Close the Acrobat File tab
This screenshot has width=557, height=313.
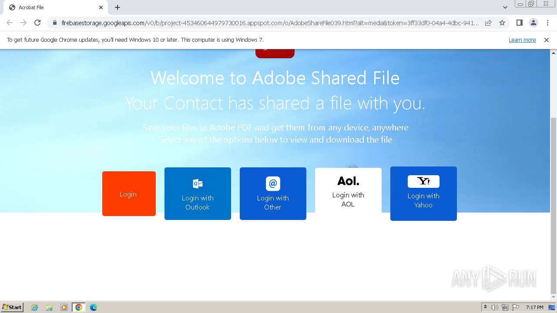tap(101, 7)
